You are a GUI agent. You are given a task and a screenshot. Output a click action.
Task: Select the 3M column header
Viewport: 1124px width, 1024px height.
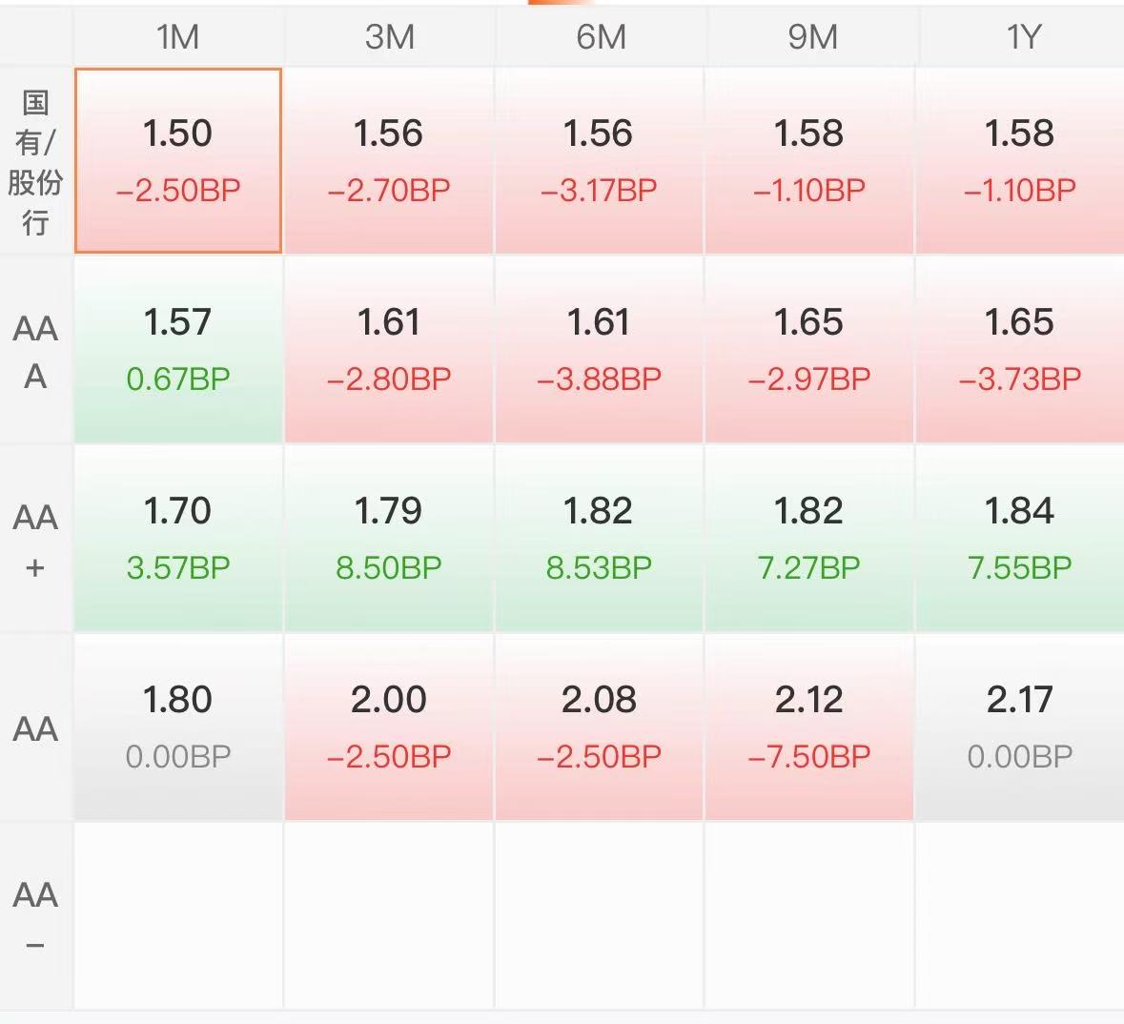pos(389,36)
